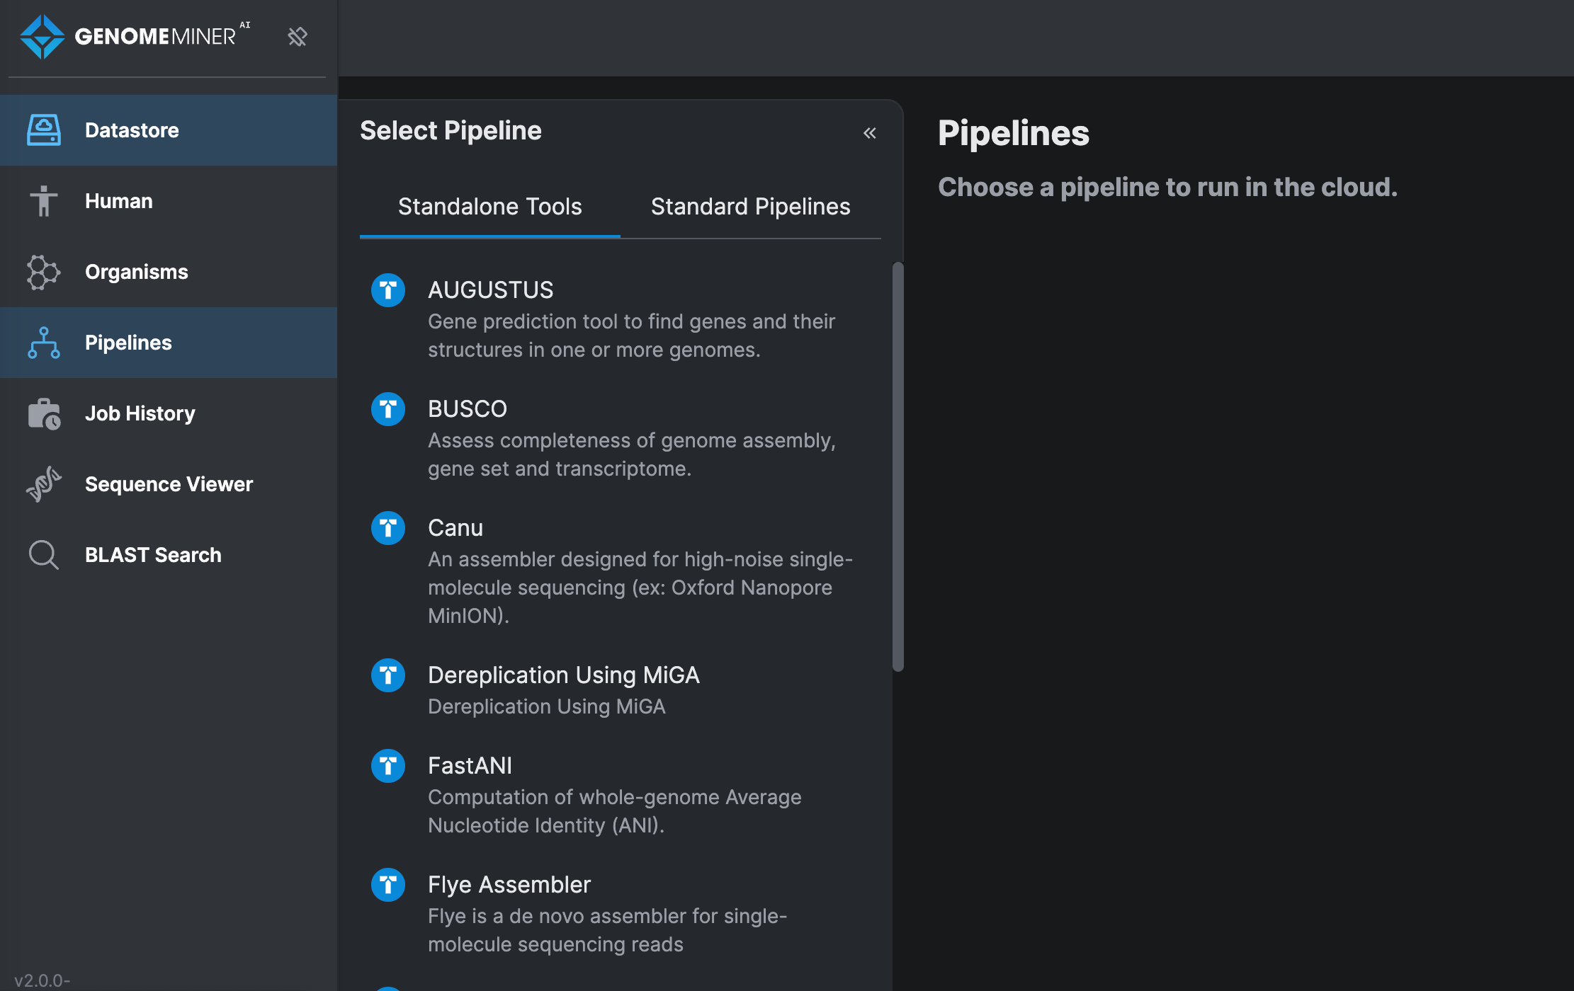
Task: Switch to the Standard Pipelines tab
Action: click(x=751, y=207)
